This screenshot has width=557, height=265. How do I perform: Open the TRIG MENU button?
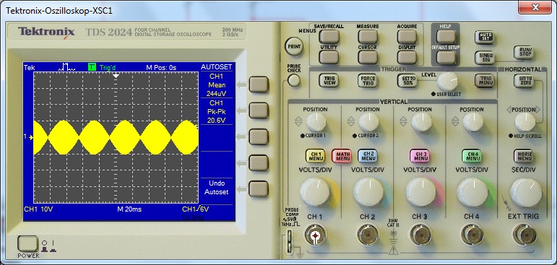coord(485,81)
